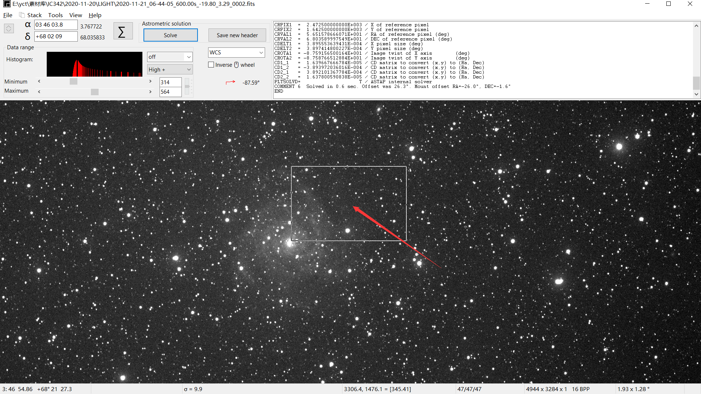701x394 pixels.
Task: Toggle the Inverse mouse wheel checkbox
Action: [211, 65]
